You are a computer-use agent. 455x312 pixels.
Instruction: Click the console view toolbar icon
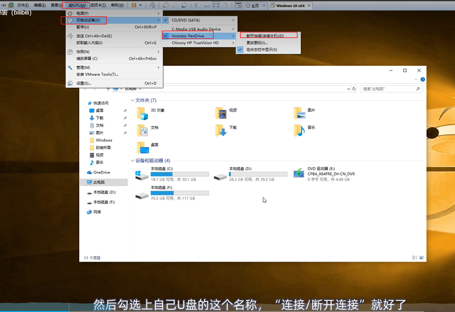tap(238, 5)
